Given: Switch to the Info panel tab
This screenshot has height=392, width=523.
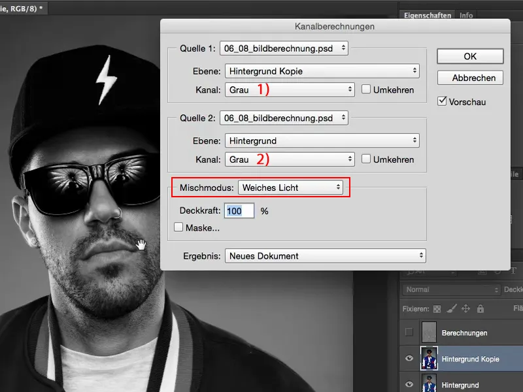Looking at the screenshot, I should click(x=466, y=15).
